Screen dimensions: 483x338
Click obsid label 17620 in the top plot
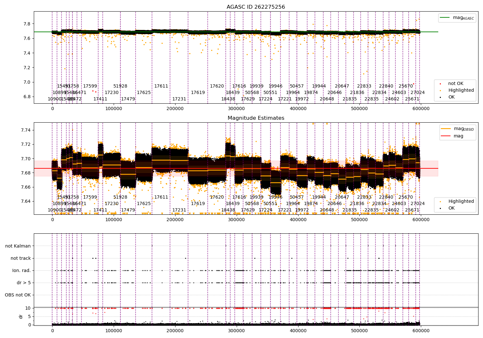[x=217, y=86]
